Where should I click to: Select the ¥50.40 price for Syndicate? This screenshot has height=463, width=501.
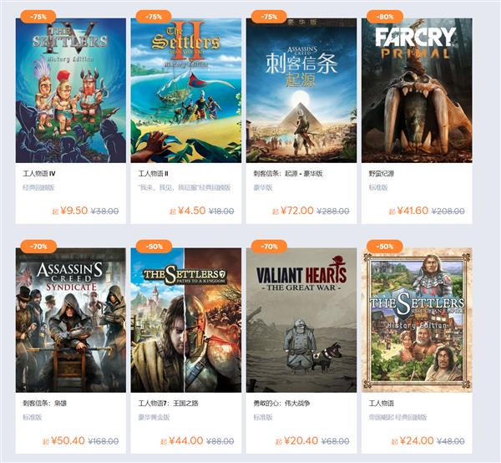pos(68,440)
